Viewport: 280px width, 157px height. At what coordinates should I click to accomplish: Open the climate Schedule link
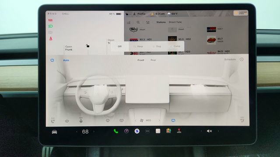(x=230, y=59)
